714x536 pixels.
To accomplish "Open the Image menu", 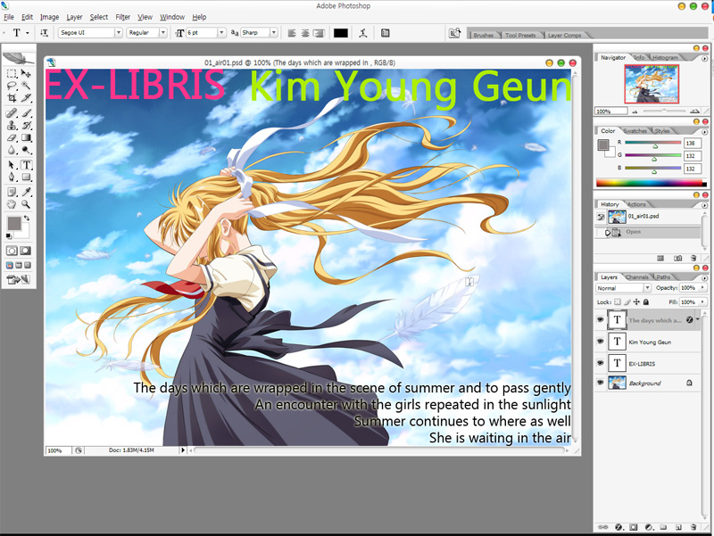I will (49, 17).
